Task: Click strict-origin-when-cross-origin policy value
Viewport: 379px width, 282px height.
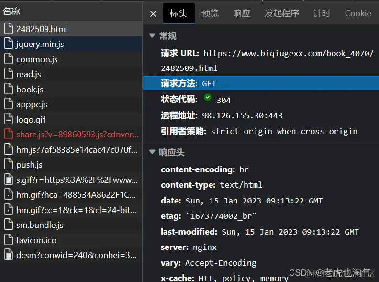Action: 284,131
